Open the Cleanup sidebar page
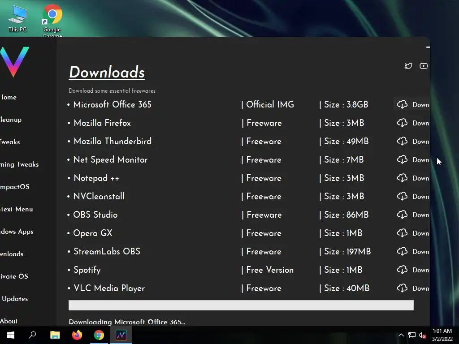 pos(11,120)
